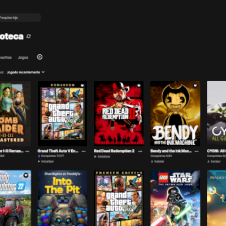Open more options for Grand Theft Auto V Enhanced
Screen dimensions: 226x226
point(84,151)
